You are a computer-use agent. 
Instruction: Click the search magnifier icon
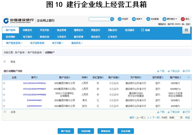click(112, 19)
